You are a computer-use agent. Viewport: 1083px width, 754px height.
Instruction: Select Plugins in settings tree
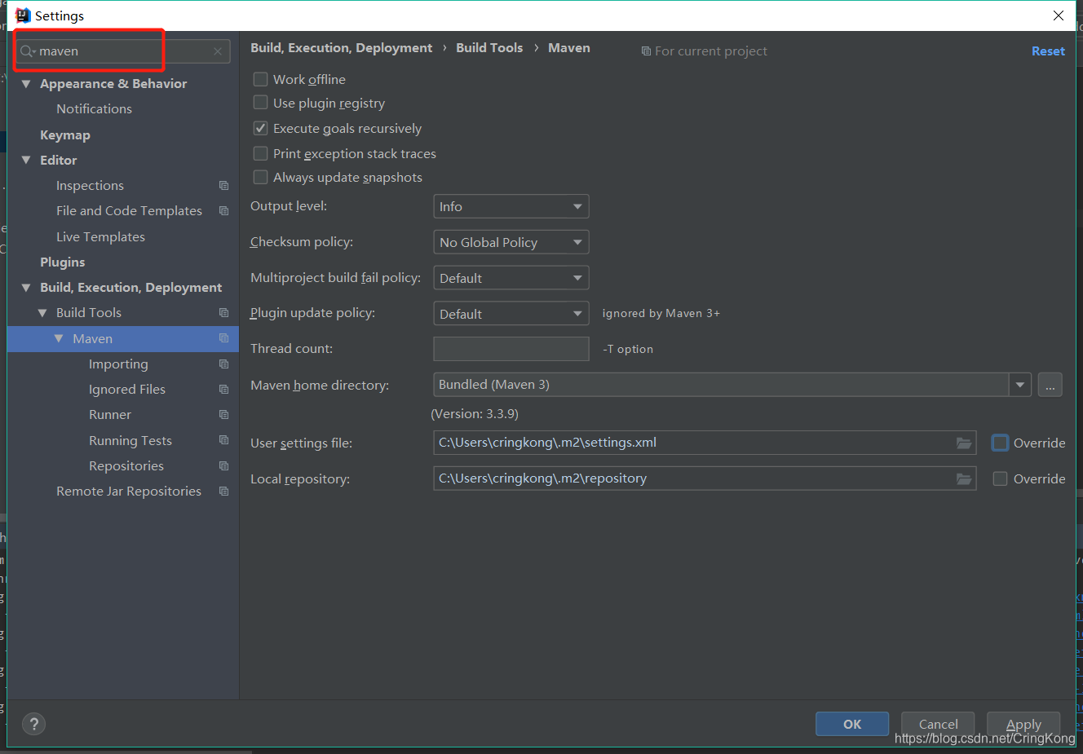coord(63,262)
